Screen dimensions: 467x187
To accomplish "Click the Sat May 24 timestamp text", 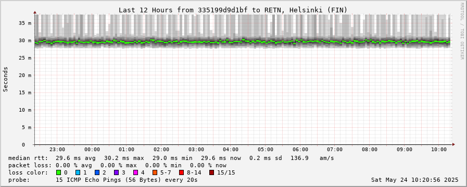I will [x=414, y=180].
